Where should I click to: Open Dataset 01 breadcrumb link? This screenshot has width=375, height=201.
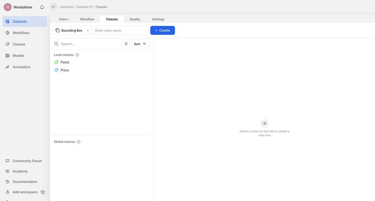(85, 7)
